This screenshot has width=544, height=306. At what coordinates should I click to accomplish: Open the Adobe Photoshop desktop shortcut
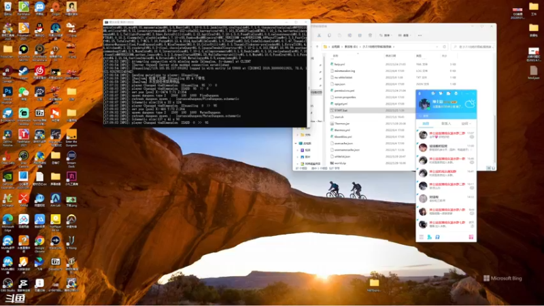[x=7, y=94]
